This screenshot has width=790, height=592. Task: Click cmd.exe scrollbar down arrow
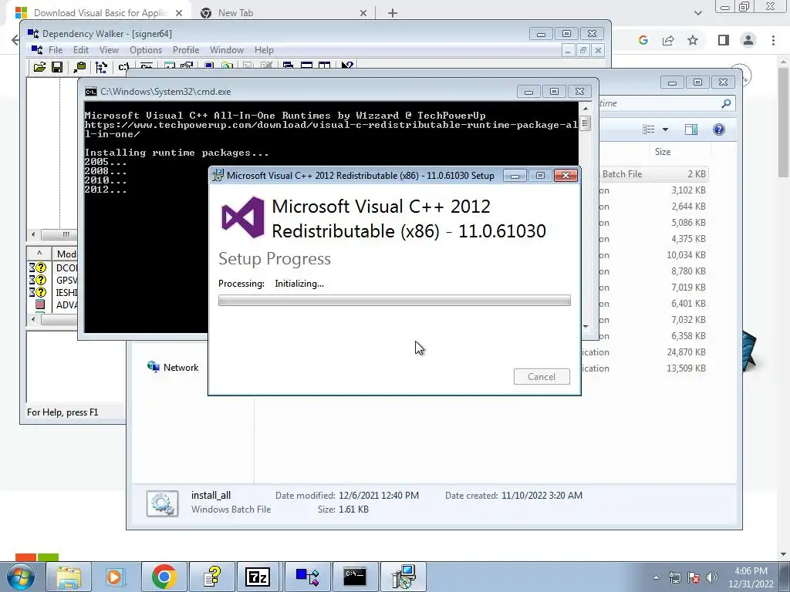[585, 327]
